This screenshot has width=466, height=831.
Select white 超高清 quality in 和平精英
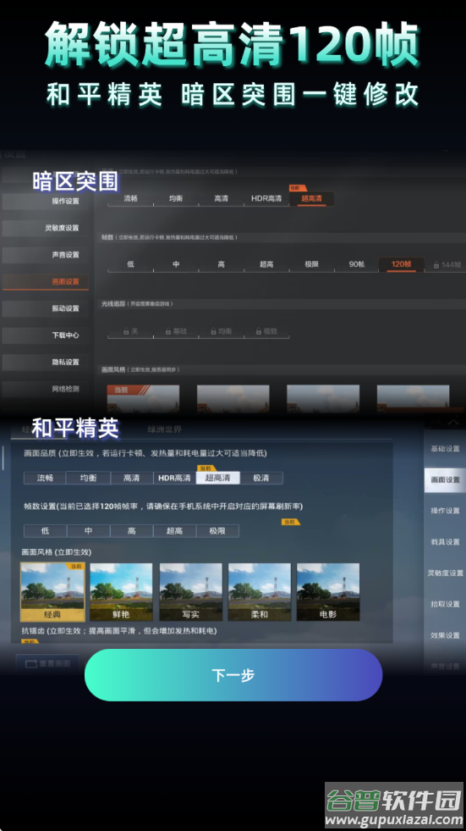tap(218, 478)
